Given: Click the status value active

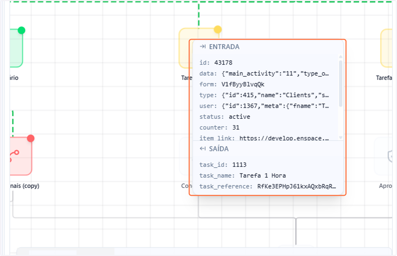Looking at the screenshot, I should (240, 117).
